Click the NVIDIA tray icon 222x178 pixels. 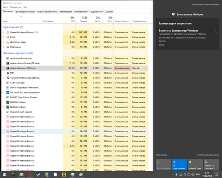[x=172, y=174]
